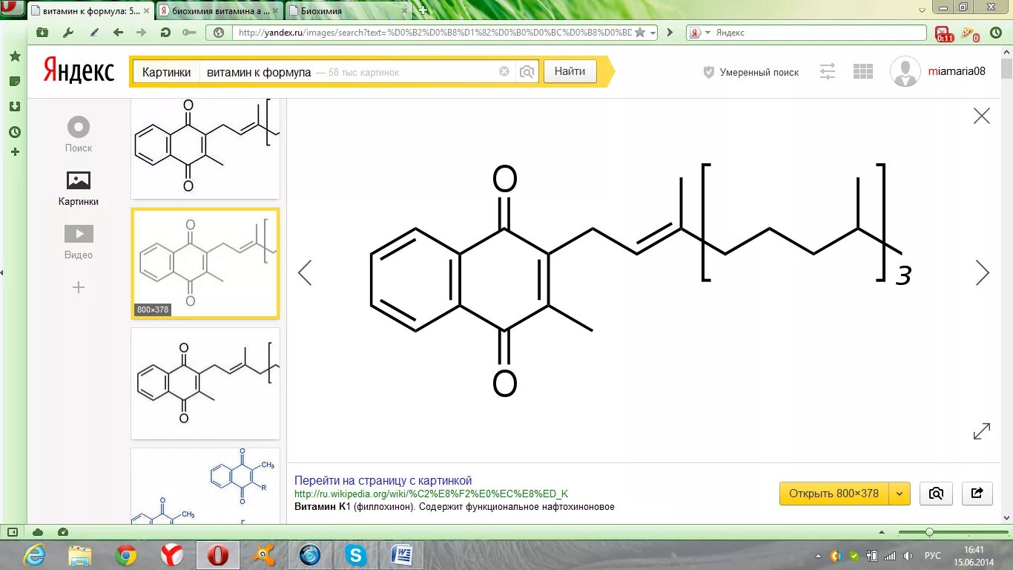This screenshot has height=570, width=1013.
Task: Open link 'Перейти на страницу с картинкой'
Action: click(x=383, y=481)
